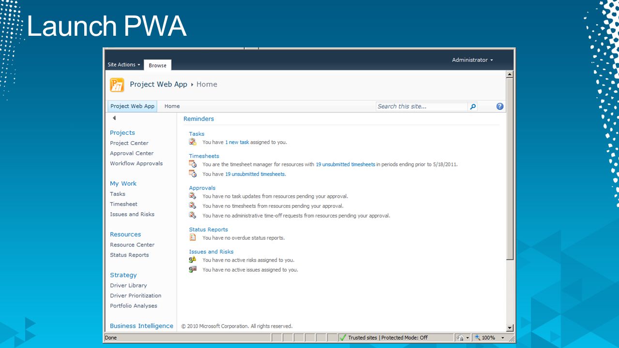Click the 'Done' status bar text
The width and height of the screenshot is (619, 348).
(x=111, y=338)
